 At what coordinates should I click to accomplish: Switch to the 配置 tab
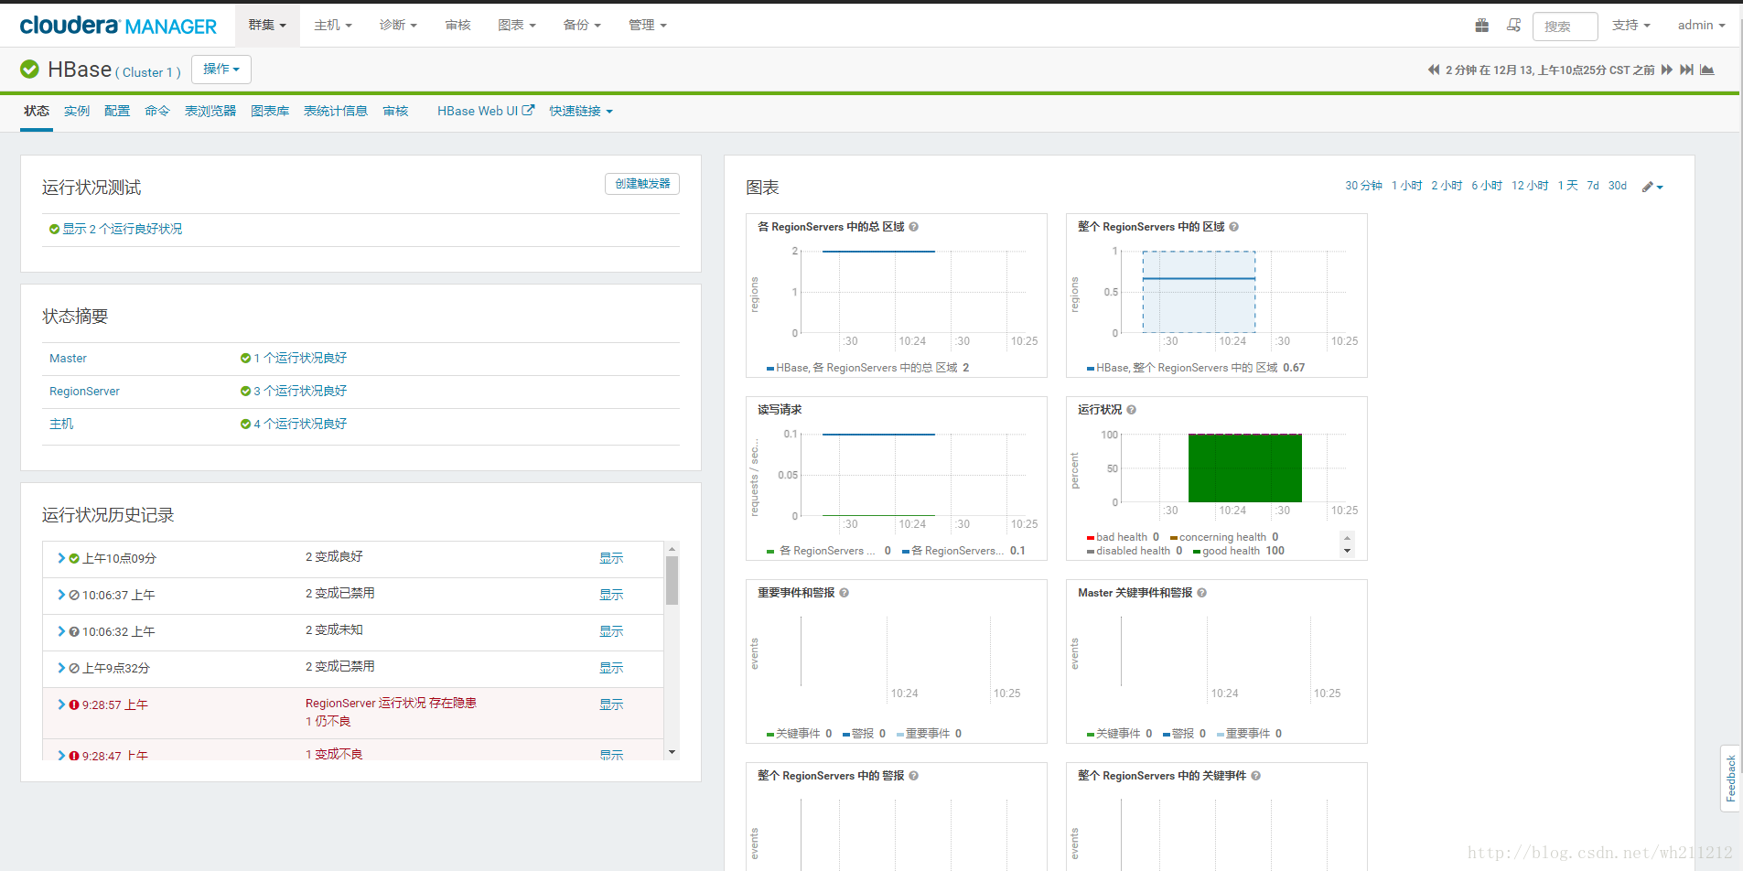[x=117, y=112]
